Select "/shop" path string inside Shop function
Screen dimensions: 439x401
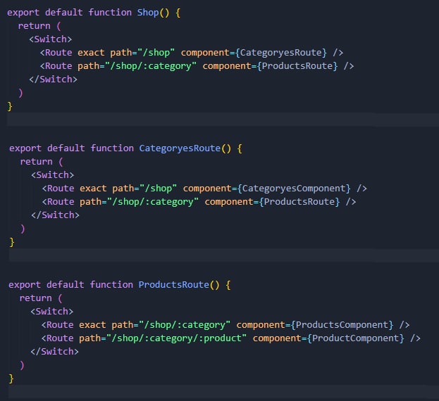click(156, 53)
